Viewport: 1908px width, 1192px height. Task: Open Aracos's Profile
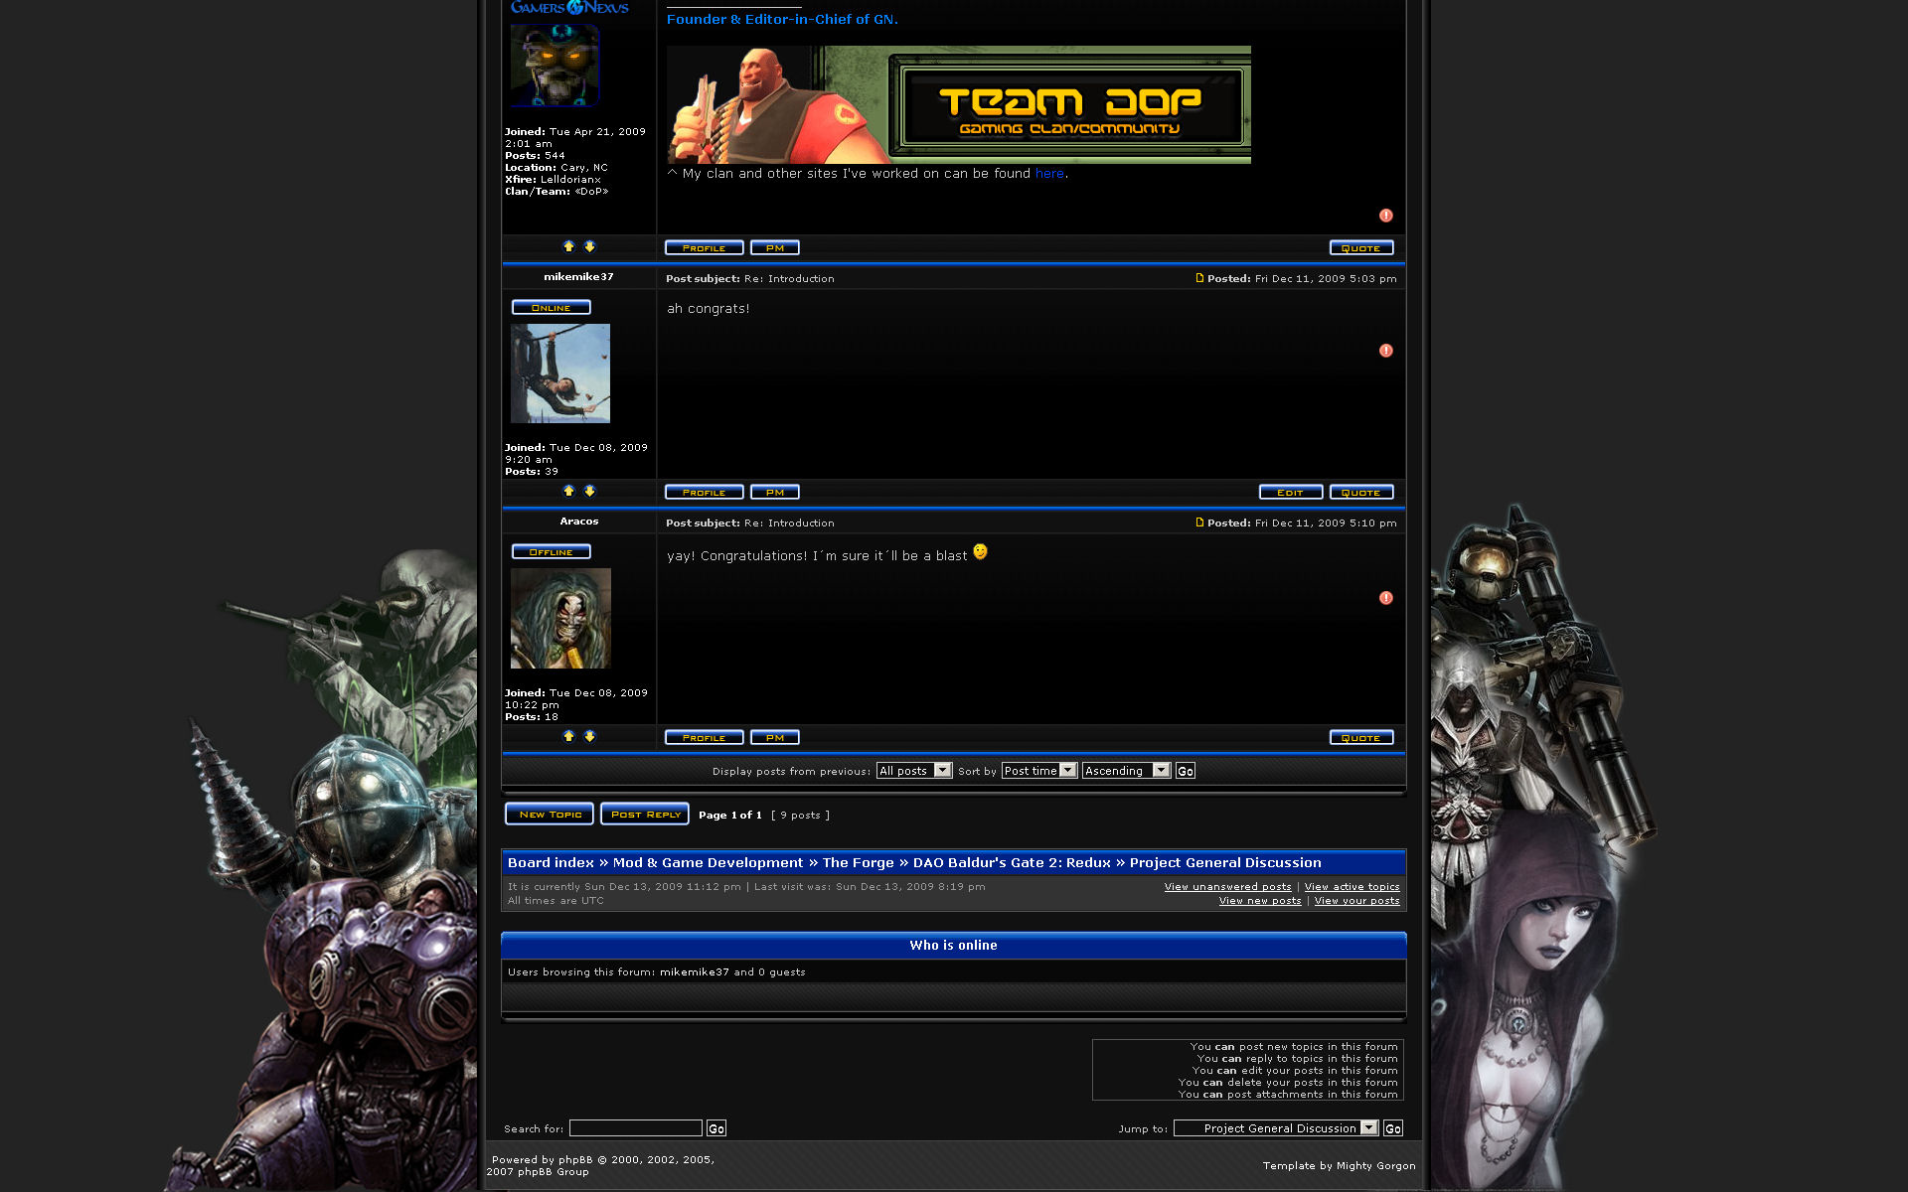tap(704, 737)
